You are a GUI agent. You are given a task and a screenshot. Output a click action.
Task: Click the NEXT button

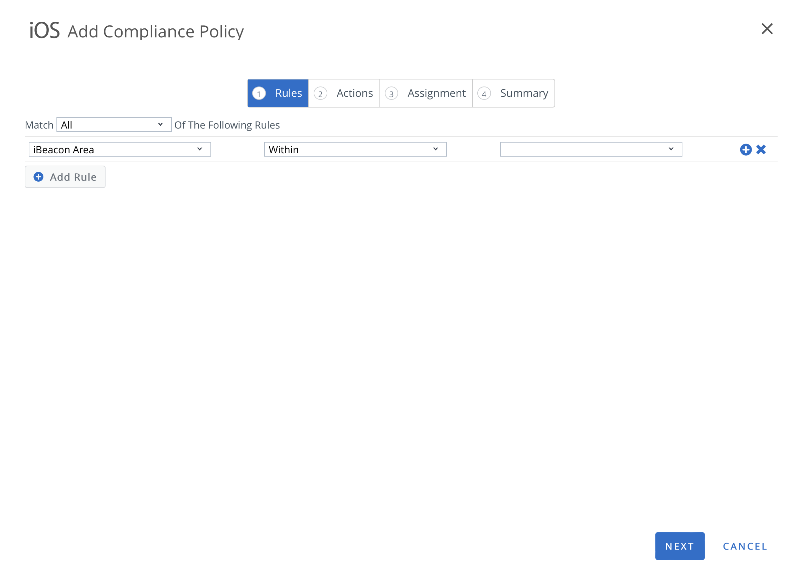[679, 546]
